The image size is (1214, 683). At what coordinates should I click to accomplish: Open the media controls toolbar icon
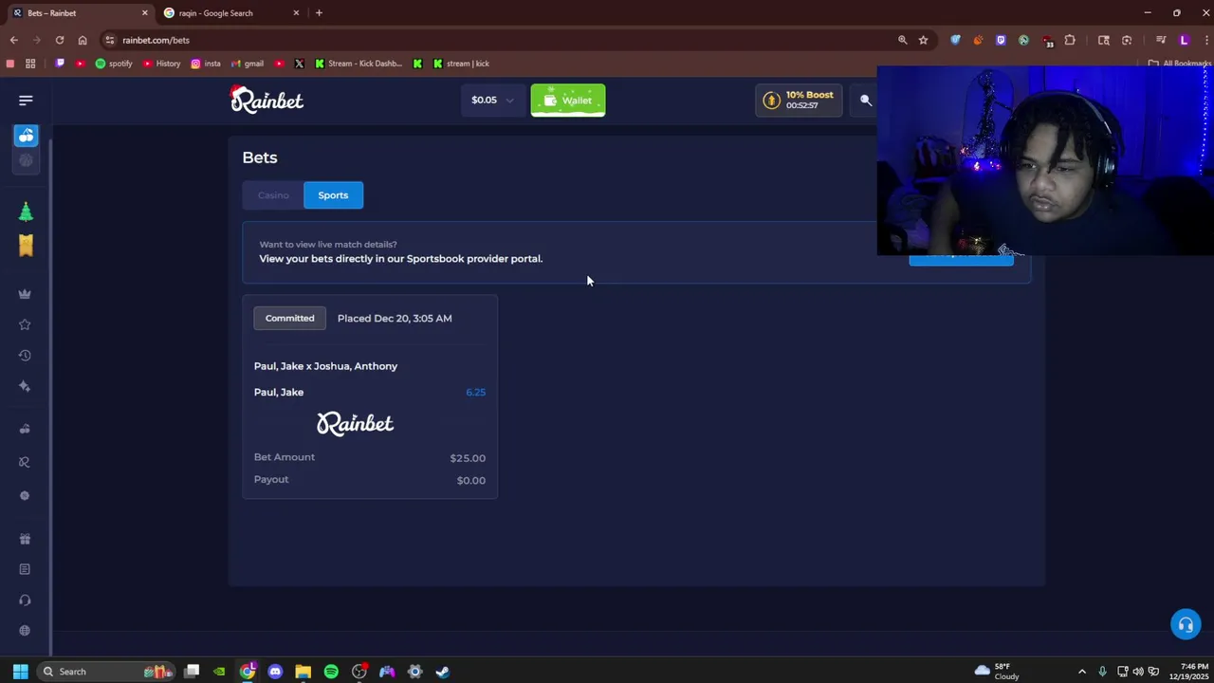[x=1161, y=40]
